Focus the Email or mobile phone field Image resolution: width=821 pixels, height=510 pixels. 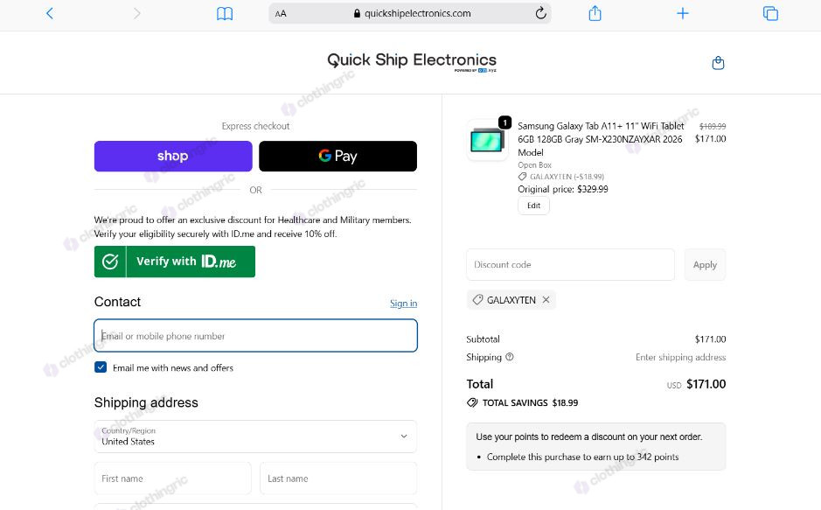click(255, 336)
